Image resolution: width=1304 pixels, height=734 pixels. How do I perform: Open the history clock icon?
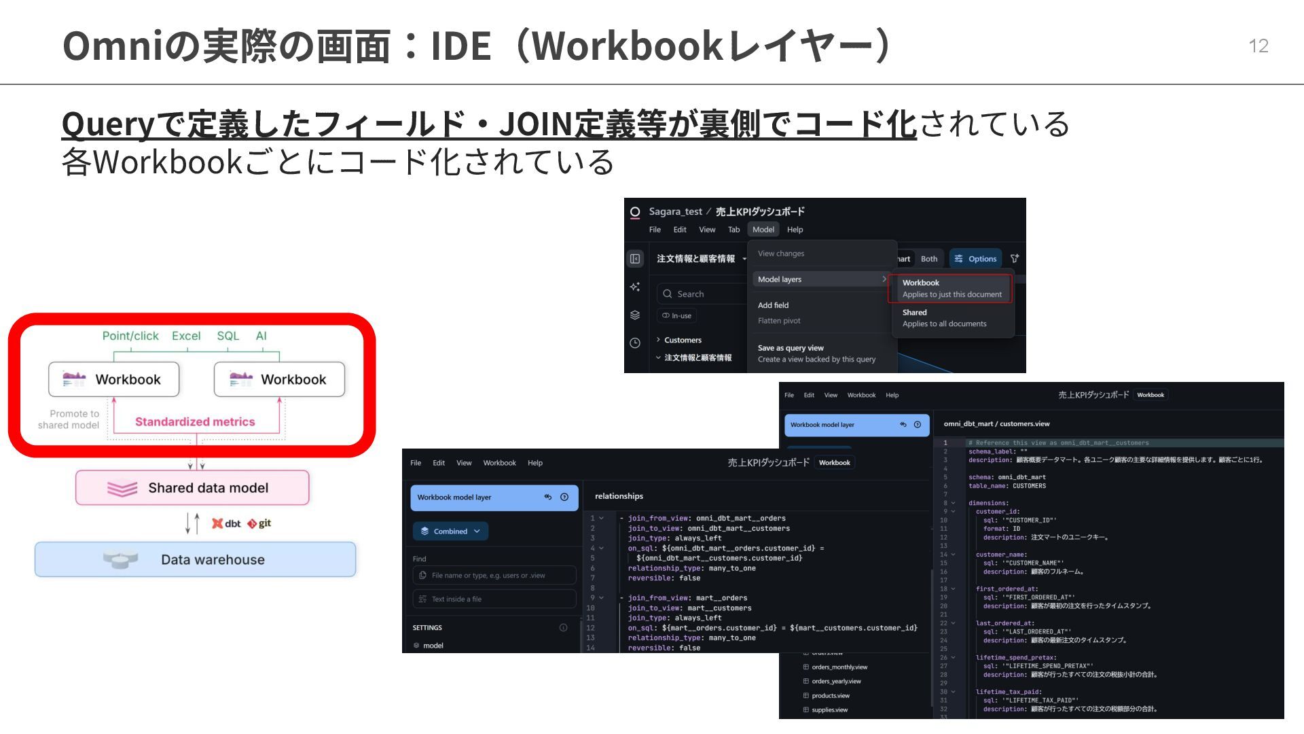(635, 343)
